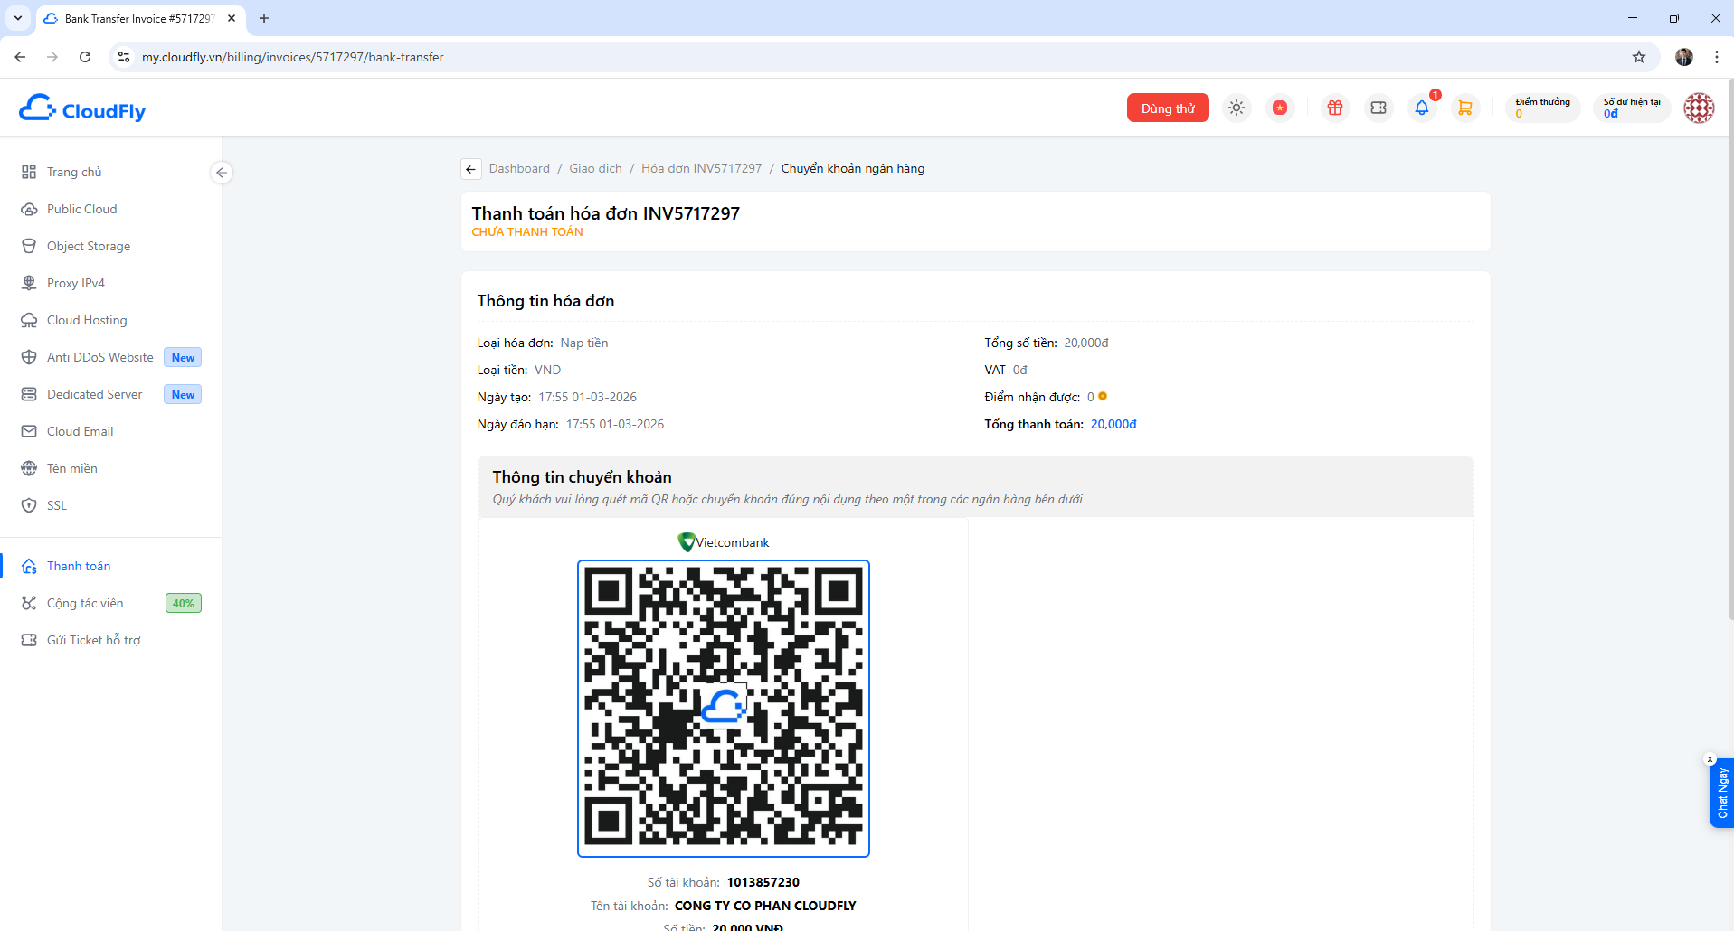Click the Điểm thưởng points badge
Image resolution: width=1734 pixels, height=931 pixels.
click(x=1542, y=108)
